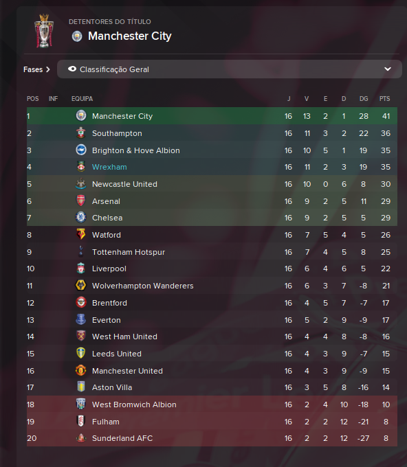Sort table by DG column header

tap(364, 99)
